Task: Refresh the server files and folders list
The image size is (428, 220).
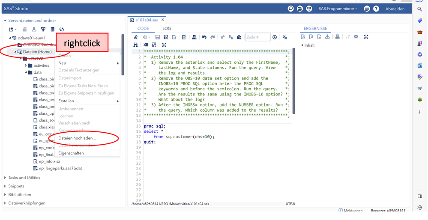Action: (62, 29)
